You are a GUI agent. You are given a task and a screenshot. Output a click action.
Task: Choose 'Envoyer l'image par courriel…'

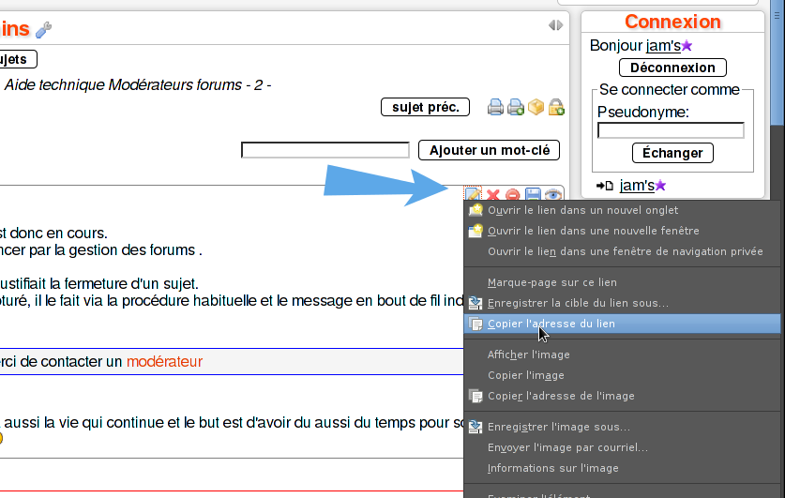tap(623, 447)
